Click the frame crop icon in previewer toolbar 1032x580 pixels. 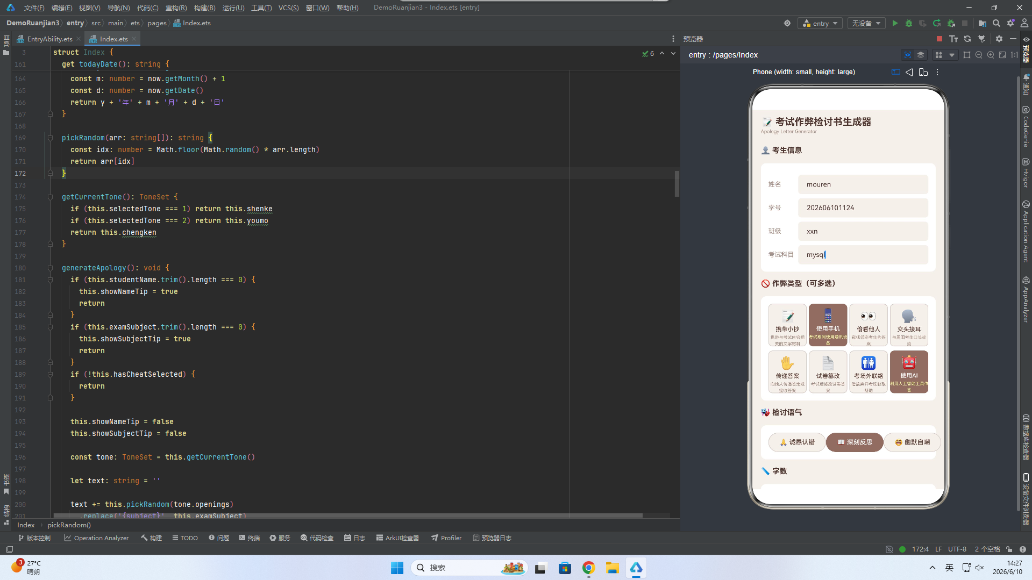click(967, 55)
